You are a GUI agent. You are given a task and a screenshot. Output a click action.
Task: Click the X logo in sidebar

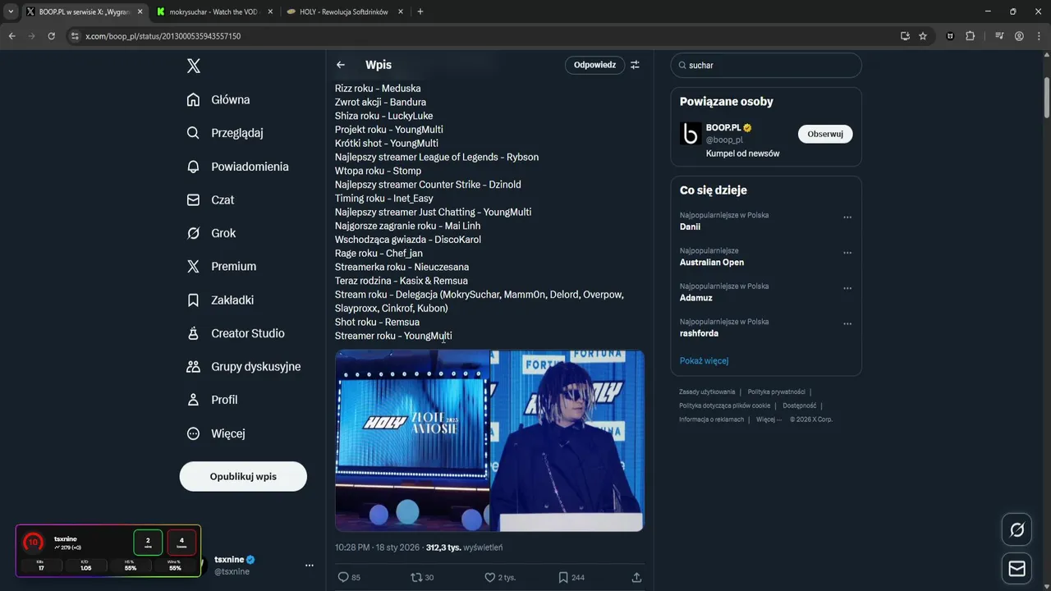point(194,66)
